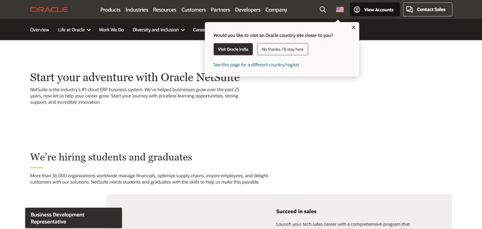Open the Customers menu

tap(193, 10)
